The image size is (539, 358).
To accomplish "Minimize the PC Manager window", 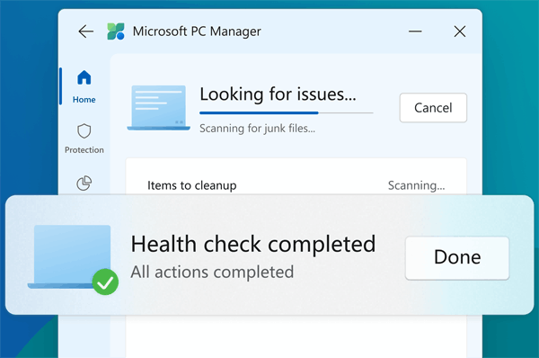I will coord(415,31).
